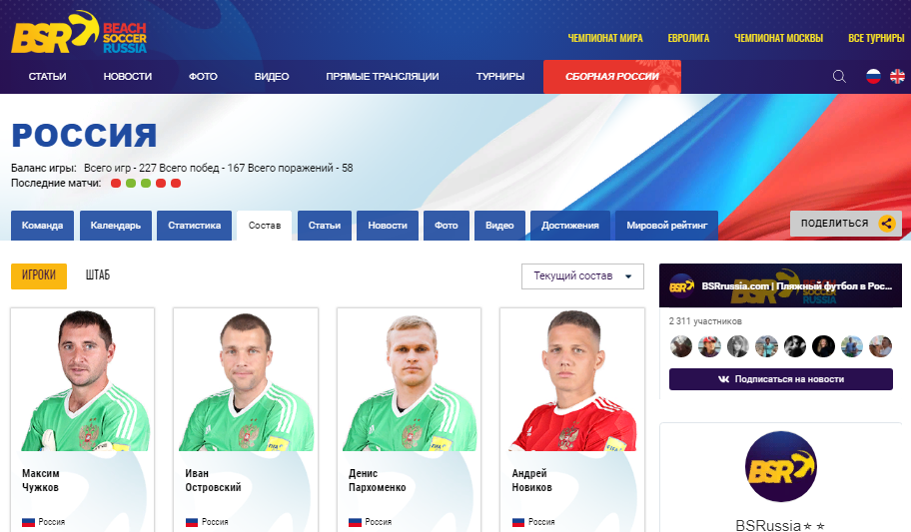Click the round BSRussia profile logo
Screen dimensions: 911x532
[x=780, y=466]
